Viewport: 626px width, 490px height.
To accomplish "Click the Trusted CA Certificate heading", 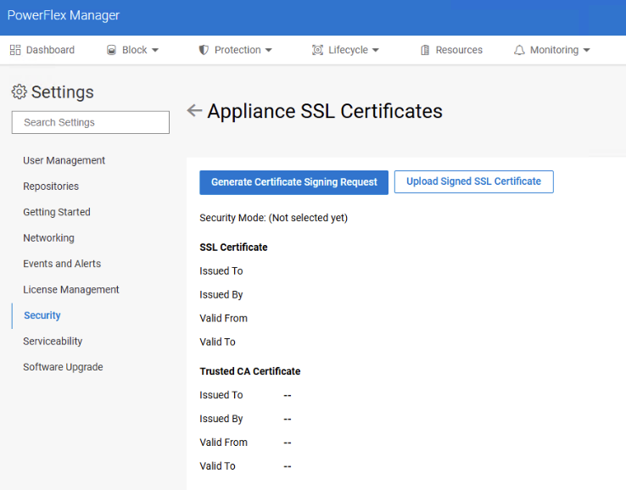I will click(250, 371).
